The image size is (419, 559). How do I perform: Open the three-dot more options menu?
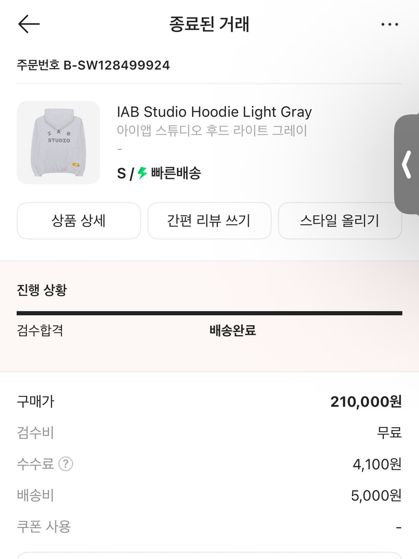point(390,25)
